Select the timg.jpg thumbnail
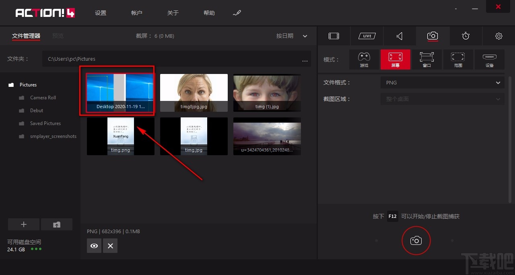515x275 pixels. (x=194, y=136)
